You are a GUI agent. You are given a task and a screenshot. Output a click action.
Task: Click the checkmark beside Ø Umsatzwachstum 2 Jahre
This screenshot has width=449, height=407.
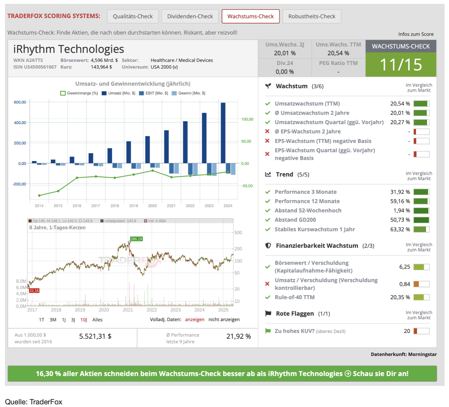[268, 113]
